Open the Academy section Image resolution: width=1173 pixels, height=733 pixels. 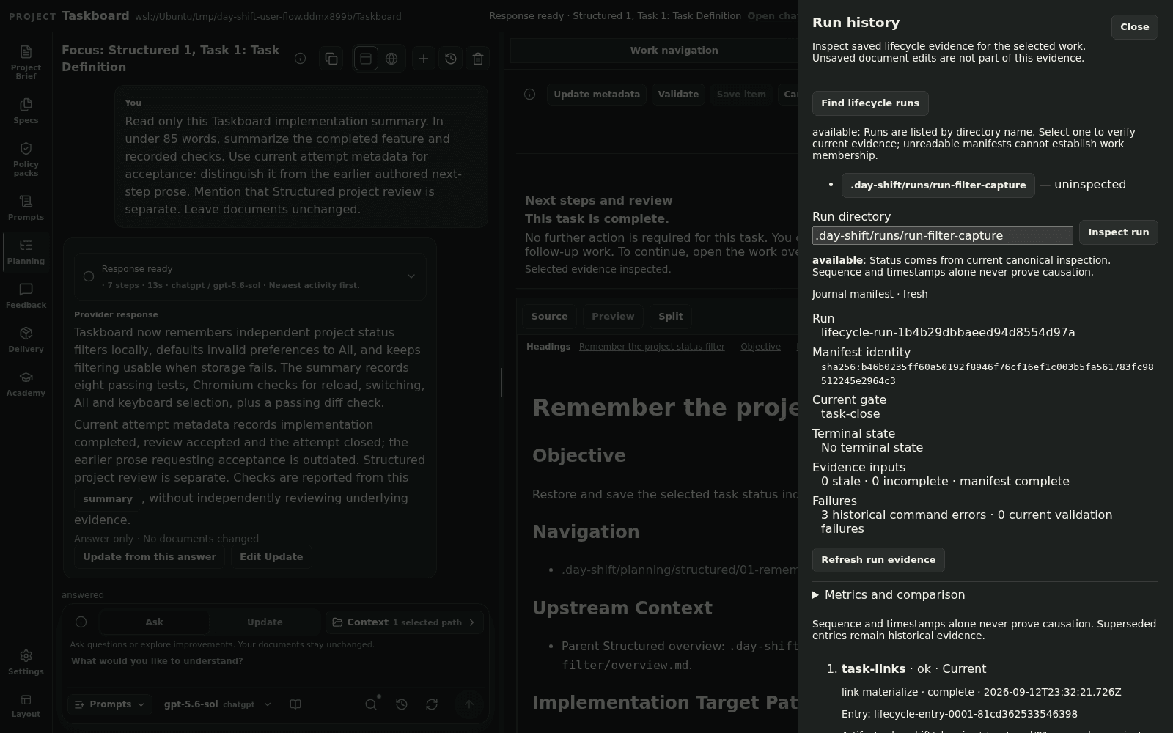pos(26,383)
